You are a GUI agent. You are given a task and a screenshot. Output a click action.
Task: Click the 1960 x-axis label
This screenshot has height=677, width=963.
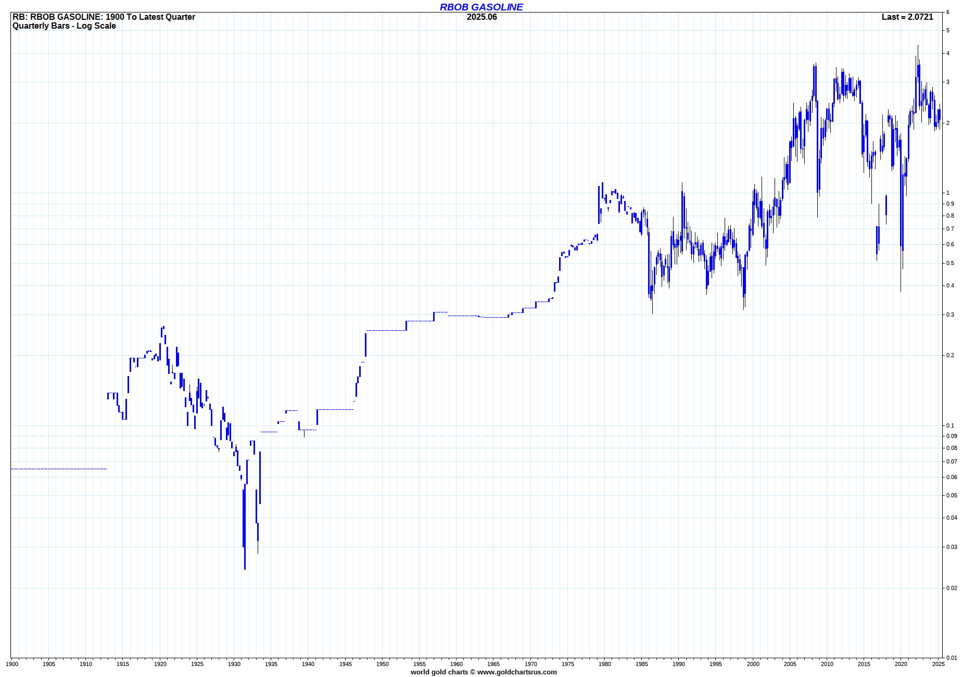tap(457, 663)
